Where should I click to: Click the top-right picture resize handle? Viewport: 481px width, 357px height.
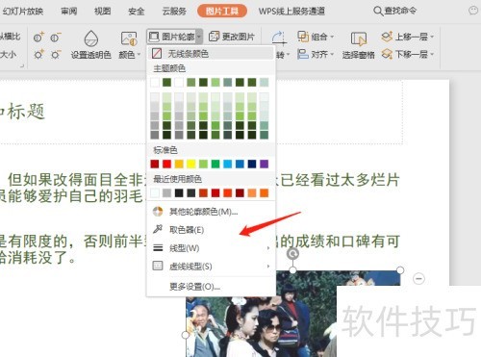(x=400, y=270)
